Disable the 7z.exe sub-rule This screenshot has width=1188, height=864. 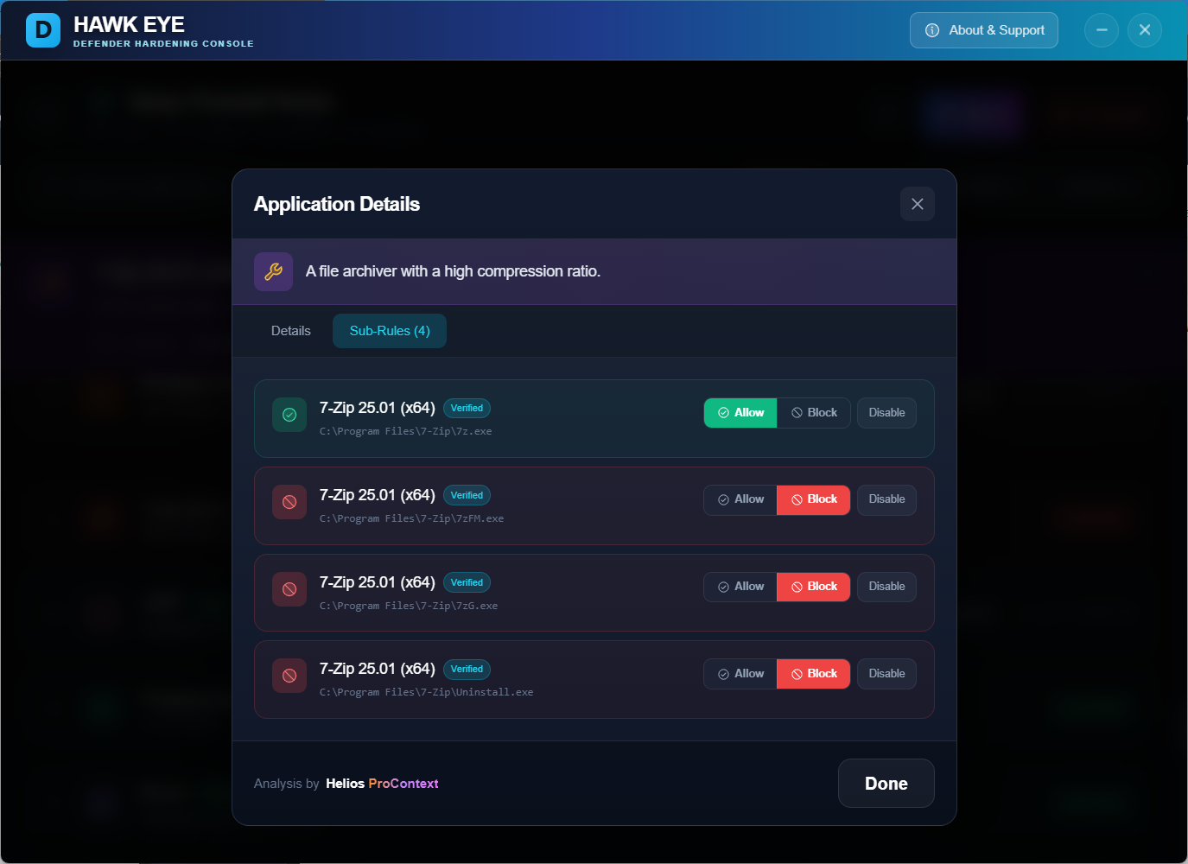[886, 413]
